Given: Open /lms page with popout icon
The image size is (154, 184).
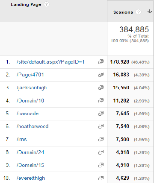Looking at the screenshot, I should point(101,139).
